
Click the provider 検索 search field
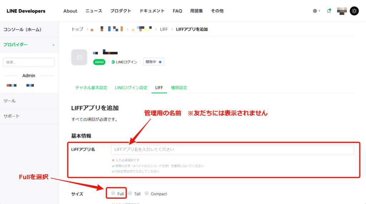click(x=29, y=62)
